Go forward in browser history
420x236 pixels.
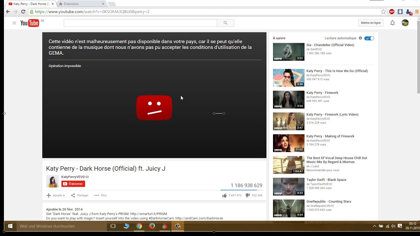tap(15, 12)
